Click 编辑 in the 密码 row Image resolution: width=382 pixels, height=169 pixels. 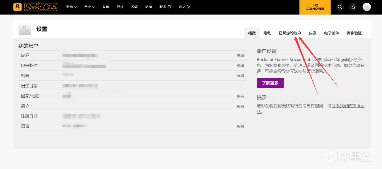click(240, 76)
